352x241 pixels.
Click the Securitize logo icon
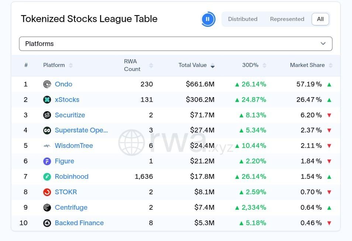coord(47,115)
